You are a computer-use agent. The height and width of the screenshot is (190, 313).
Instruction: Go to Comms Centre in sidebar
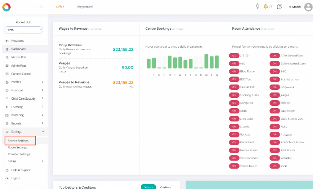[20, 74]
